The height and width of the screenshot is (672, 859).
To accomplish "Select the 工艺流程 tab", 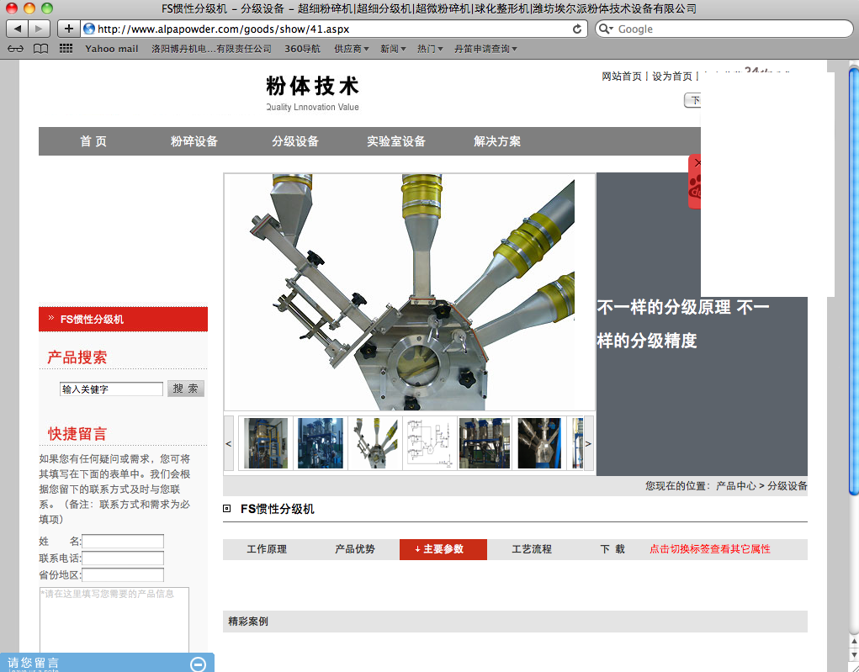I will pyautogui.click(x=532, y=549).
